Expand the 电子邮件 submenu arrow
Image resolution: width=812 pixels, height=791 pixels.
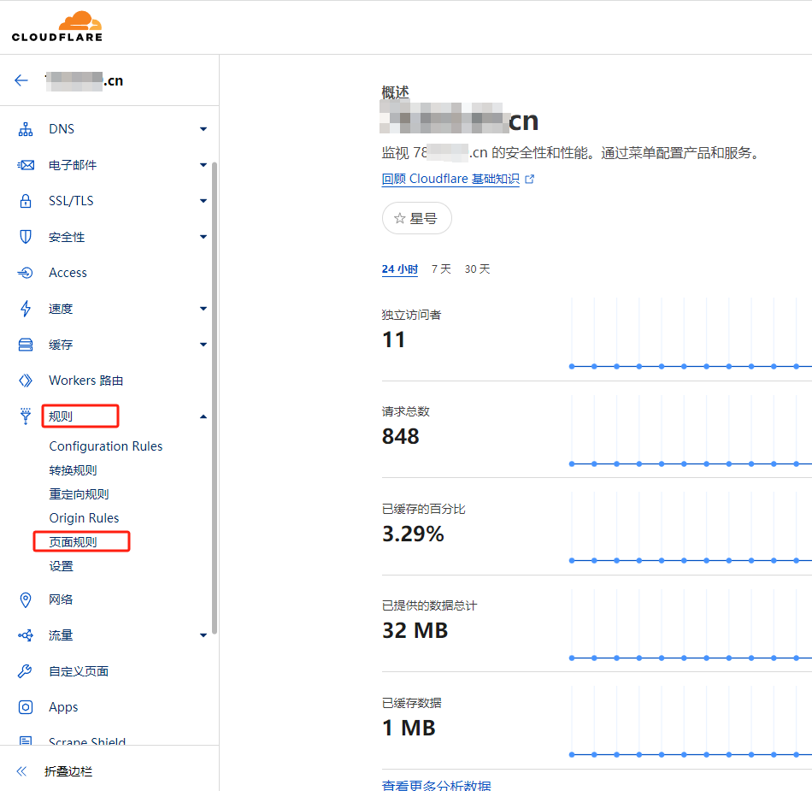203,165
